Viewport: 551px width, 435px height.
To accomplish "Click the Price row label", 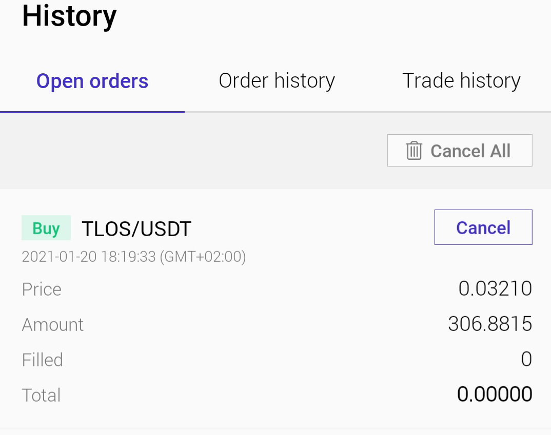I will (42, 289).
